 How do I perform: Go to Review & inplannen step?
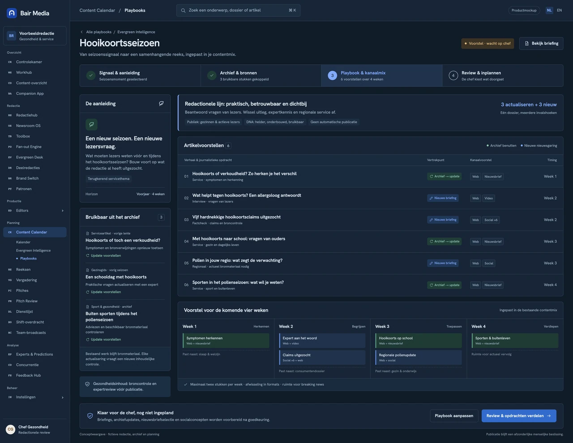coord(503,76)
